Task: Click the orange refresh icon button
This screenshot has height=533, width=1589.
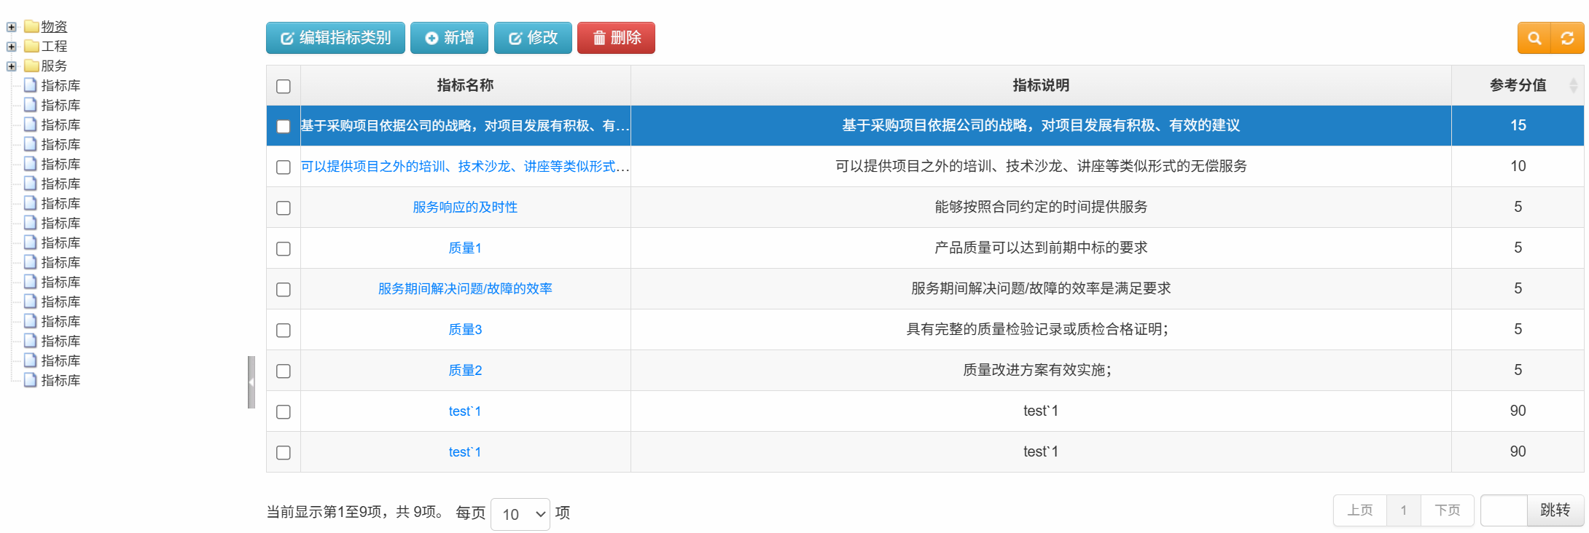Action: coord(1567,39)
